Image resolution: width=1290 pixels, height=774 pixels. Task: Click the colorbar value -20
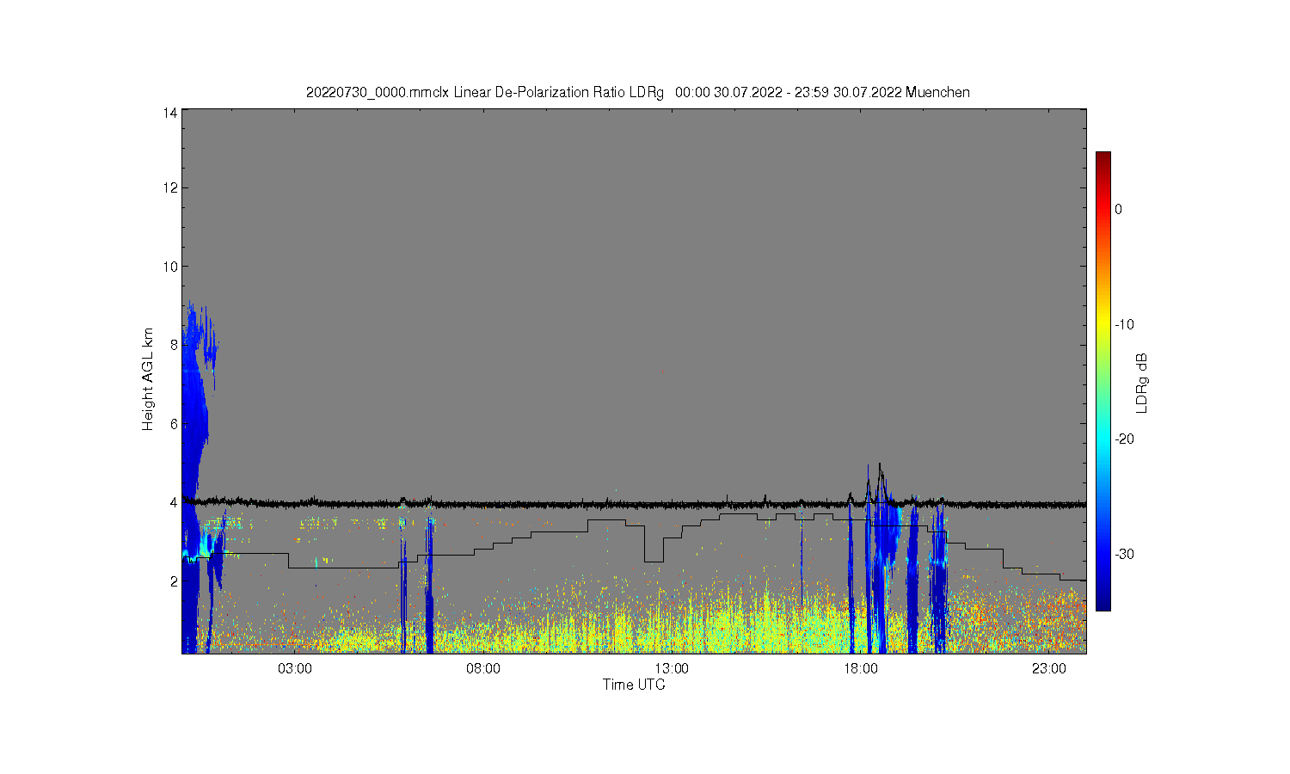pos(1124,439)
